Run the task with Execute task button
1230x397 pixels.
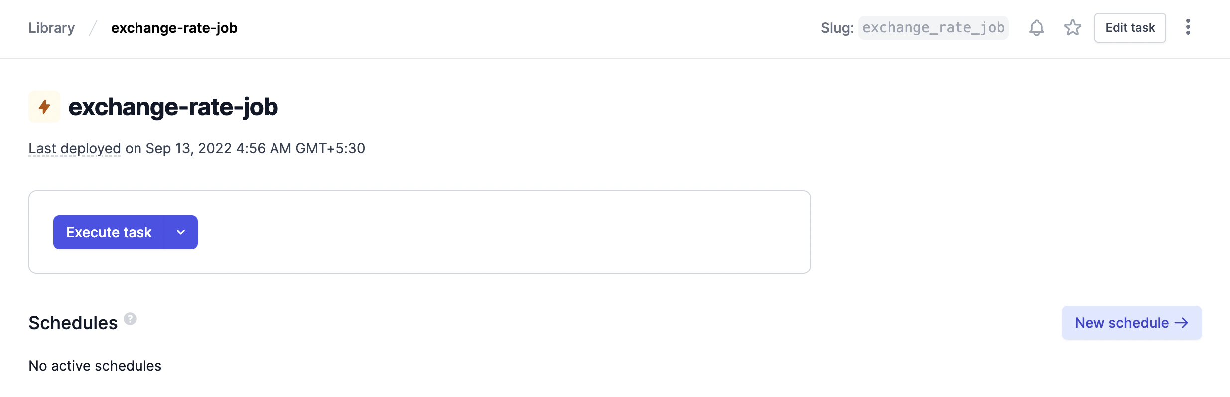pyautogui.click(x=109, y=232)
